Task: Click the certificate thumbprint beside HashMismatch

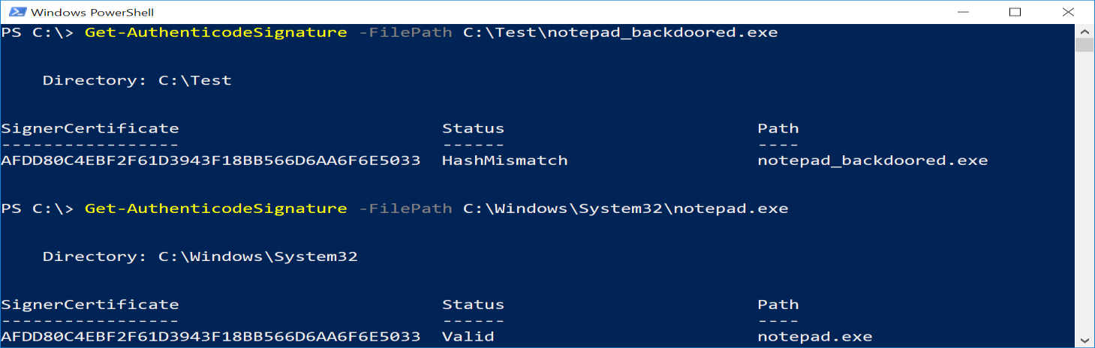Action: [x=210, y=160]
